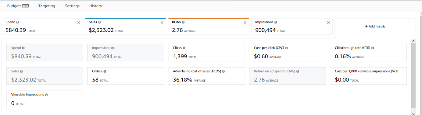Click the 0.16% CTR value
The image size is (422, 115).
(x=343, y=56)
